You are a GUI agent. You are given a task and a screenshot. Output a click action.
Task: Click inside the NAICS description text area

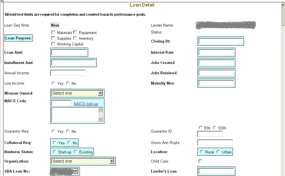click(75, 115)
